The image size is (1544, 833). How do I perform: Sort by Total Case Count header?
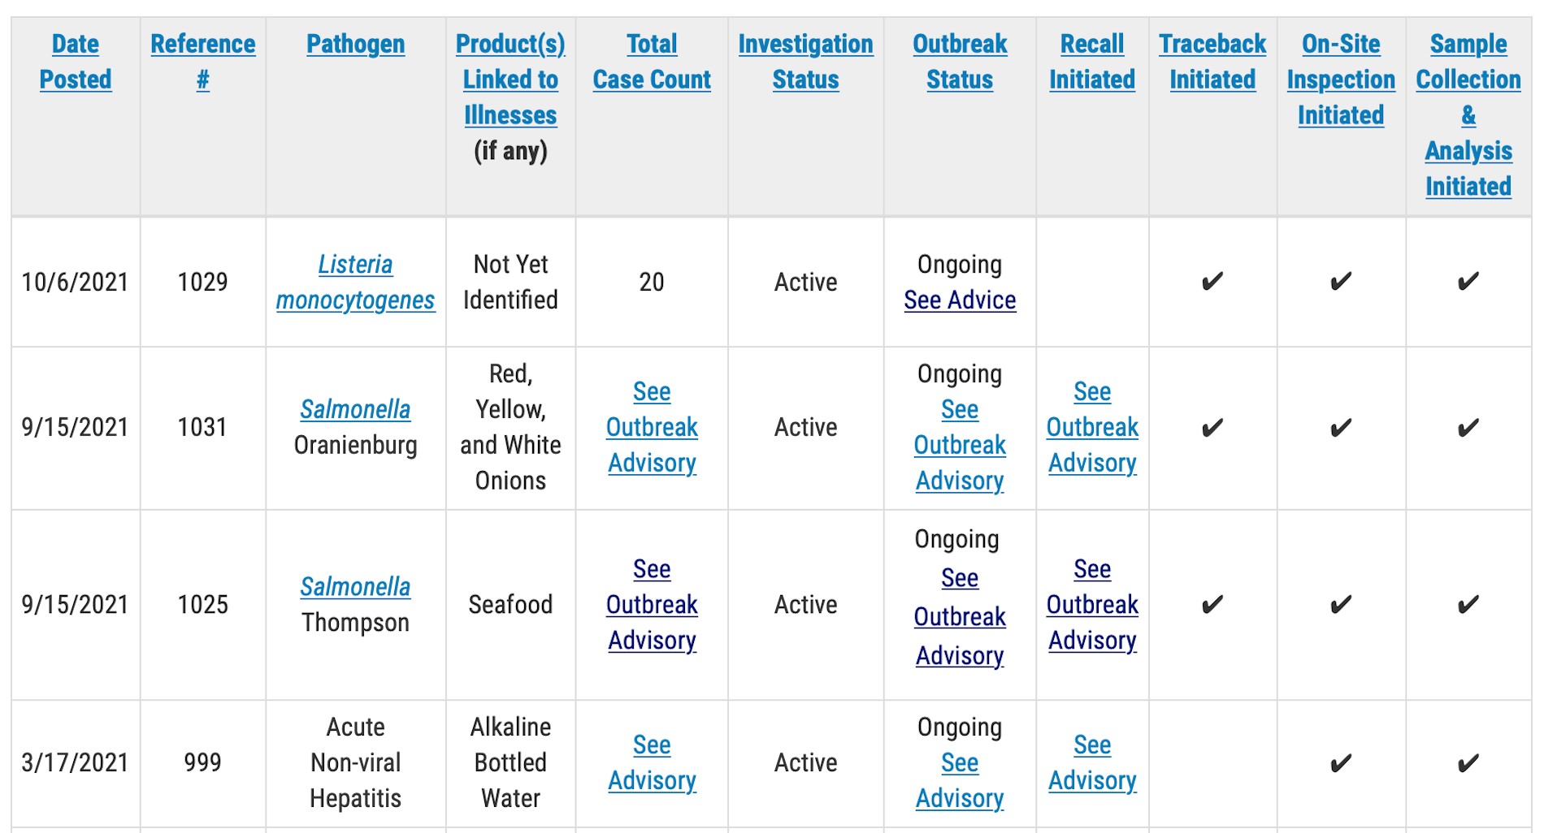pyautogui.click(x=652, y=62)
